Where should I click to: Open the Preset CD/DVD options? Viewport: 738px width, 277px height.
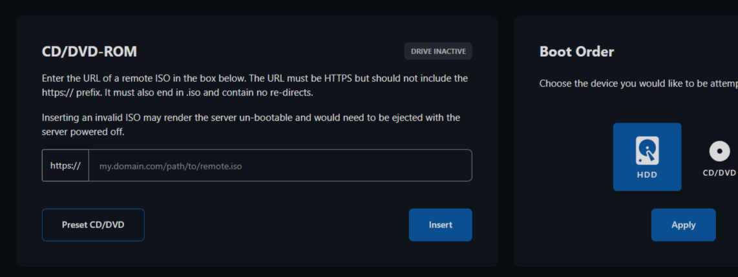click(93, 225)
